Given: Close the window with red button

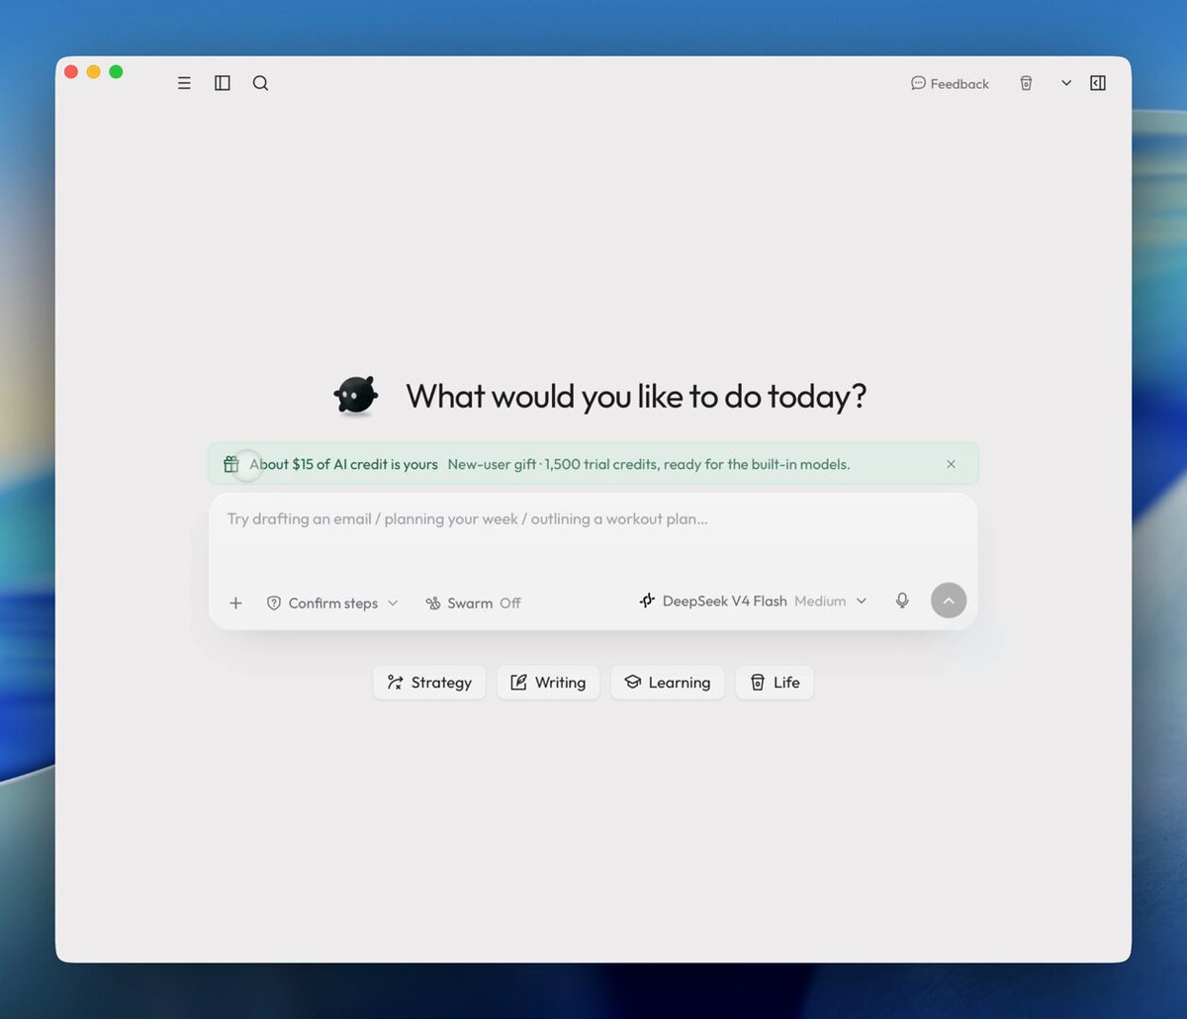Looking at the screenshot, I should point(71,71).
